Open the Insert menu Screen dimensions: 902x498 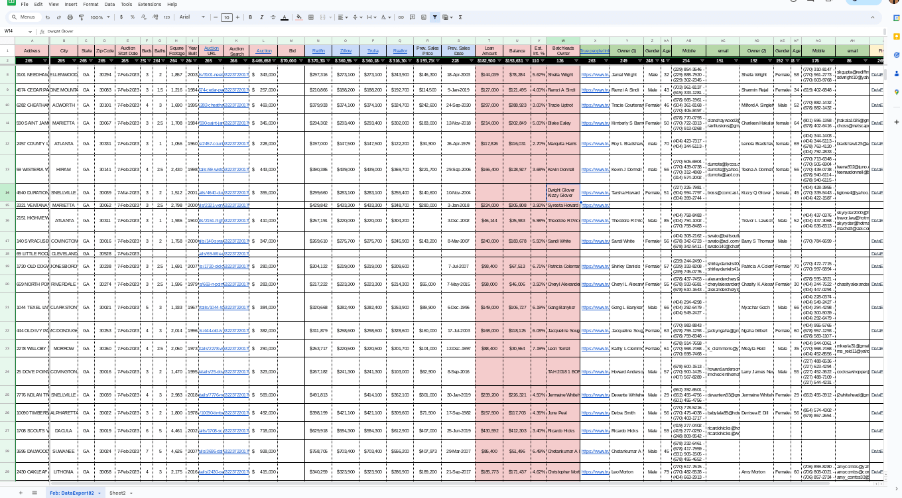(70, 4)
